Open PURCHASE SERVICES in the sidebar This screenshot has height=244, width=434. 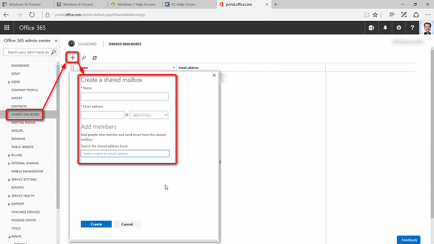tap(25, 212)
